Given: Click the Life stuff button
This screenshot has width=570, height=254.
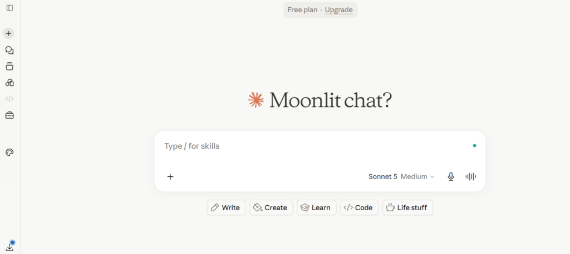Looking at the screenshot, I should tap(407, 207).
